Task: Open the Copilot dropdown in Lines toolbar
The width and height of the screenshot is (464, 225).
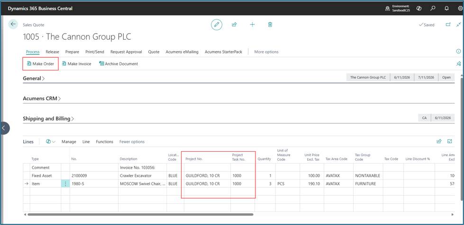Action: [x=51, y=142]
